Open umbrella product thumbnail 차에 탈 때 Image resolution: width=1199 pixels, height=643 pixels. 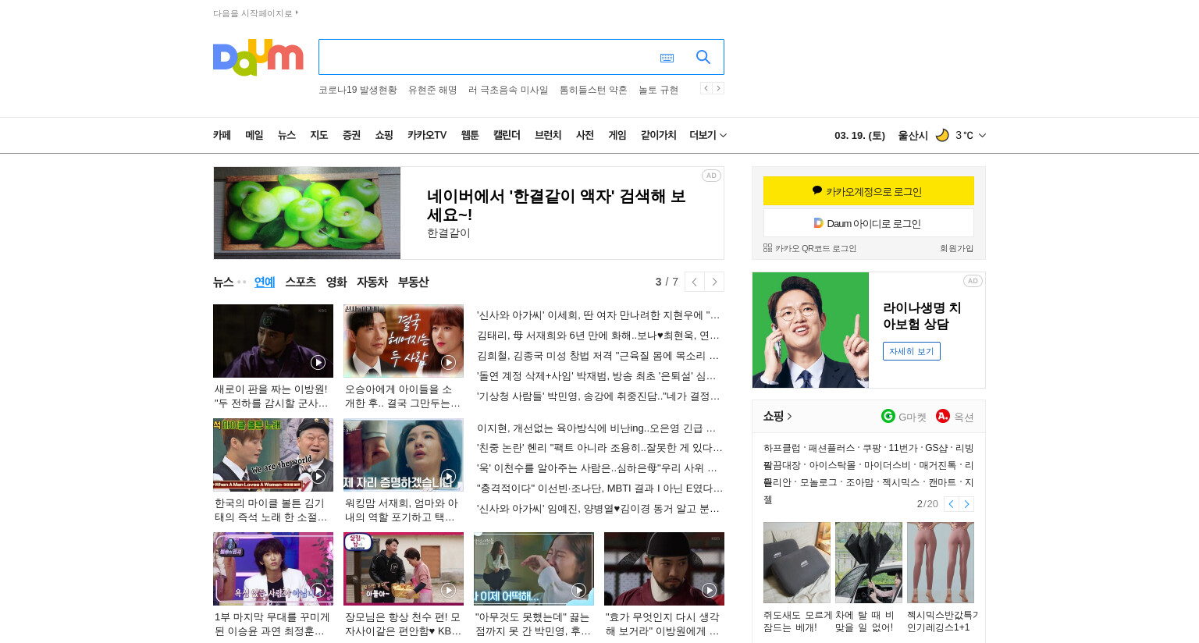[869, 563]
